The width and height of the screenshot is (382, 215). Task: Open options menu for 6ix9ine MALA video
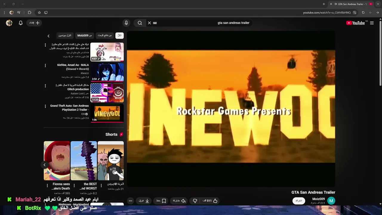pos(45,65)
